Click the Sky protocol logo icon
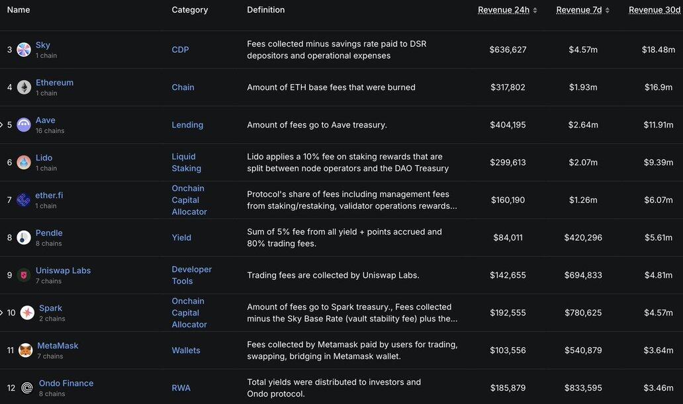Screen dimensions: 683x404 (24, 50)
